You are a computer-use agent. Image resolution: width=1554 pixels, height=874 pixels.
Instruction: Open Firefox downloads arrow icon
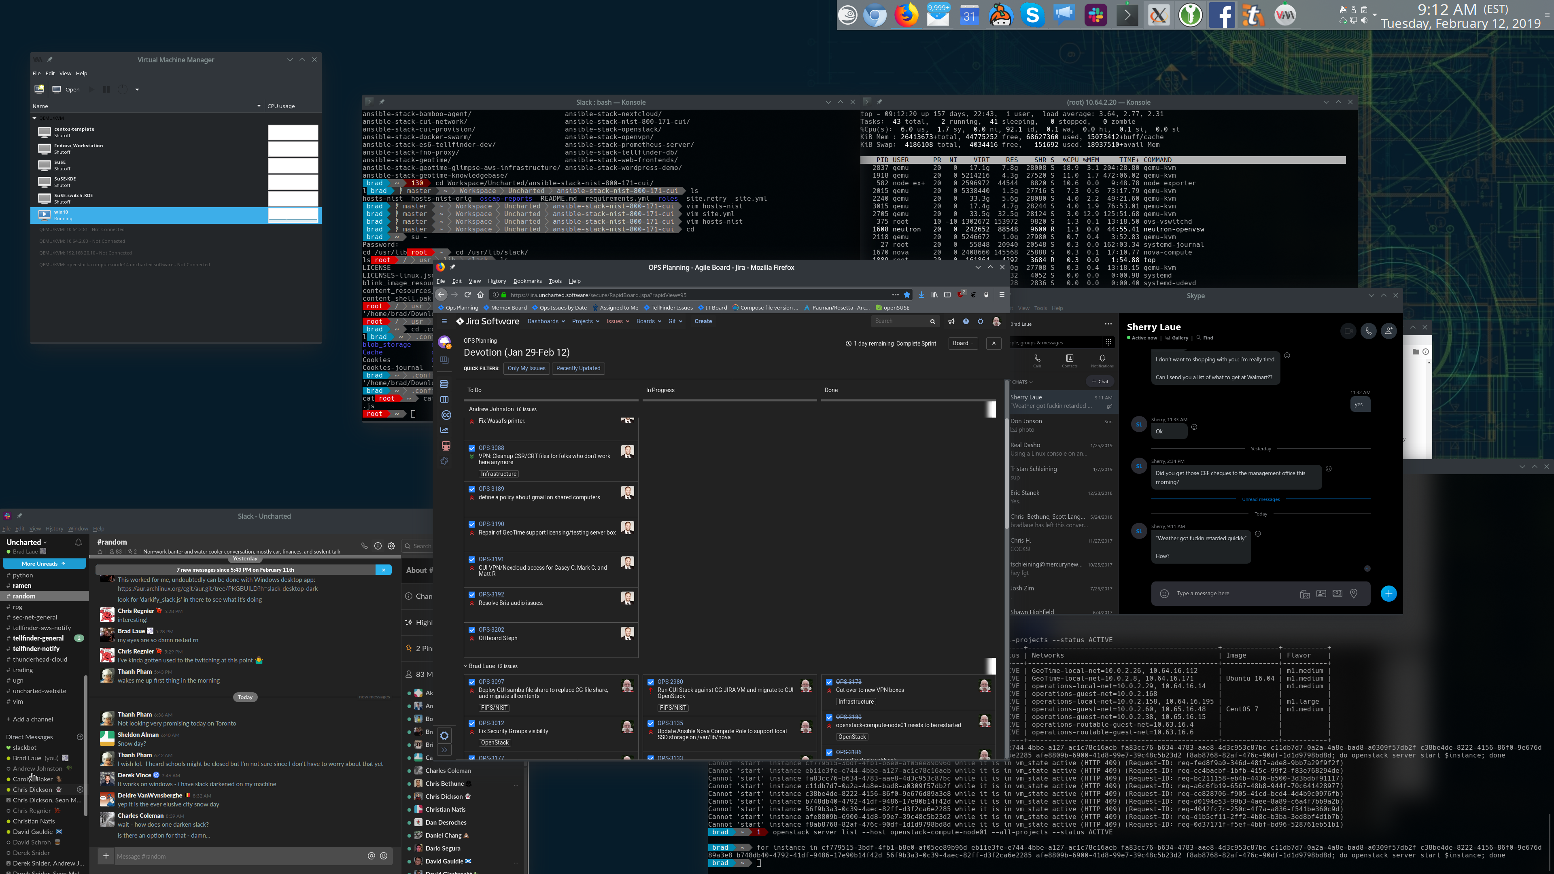(x=921, y=295)
